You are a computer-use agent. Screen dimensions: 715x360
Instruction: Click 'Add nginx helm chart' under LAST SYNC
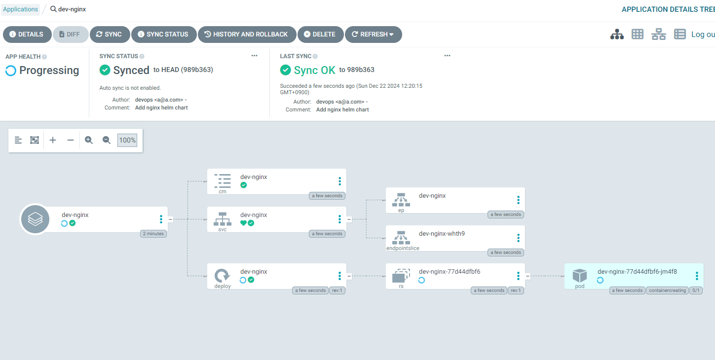(x=342, y=109)
